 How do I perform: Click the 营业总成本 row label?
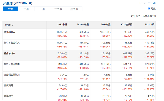[9, 53]
